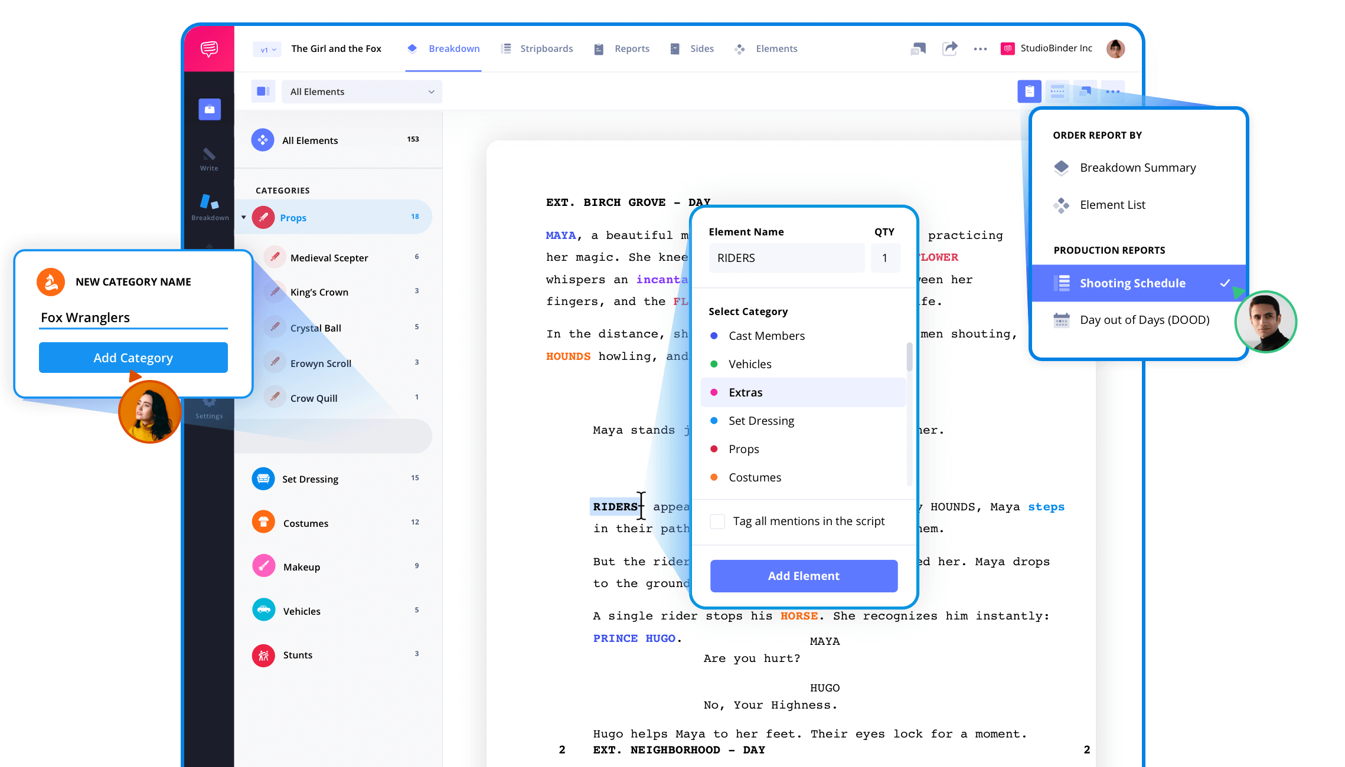Open the All Elements filter dropdown
The width and height of the screenshot is (1345, 767).
(x=361, y=91)
